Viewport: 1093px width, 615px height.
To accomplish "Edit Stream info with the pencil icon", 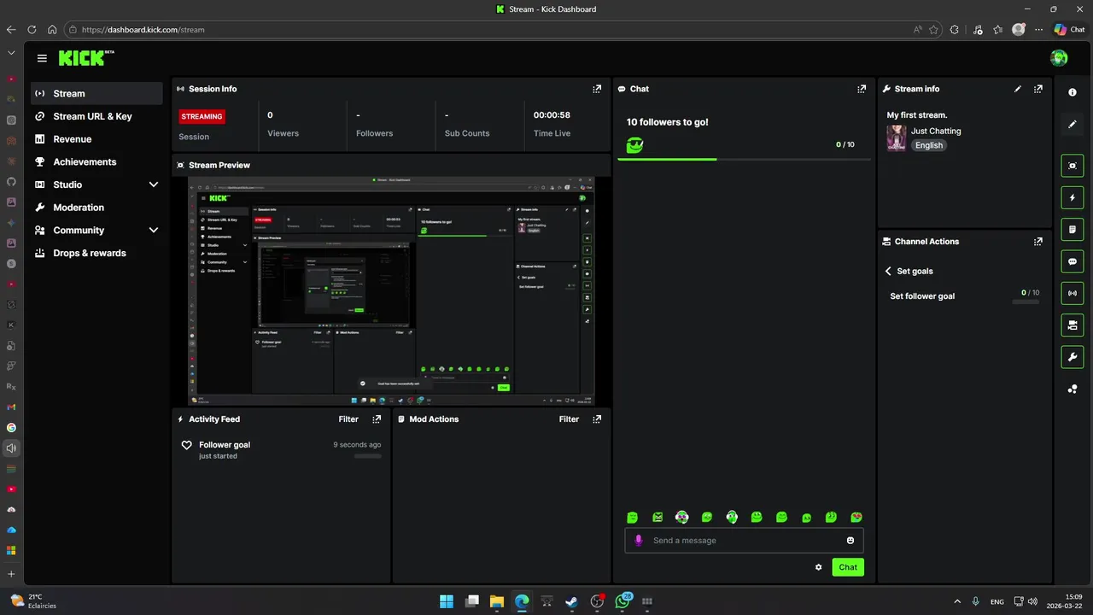I will (x=1018, y=89).
